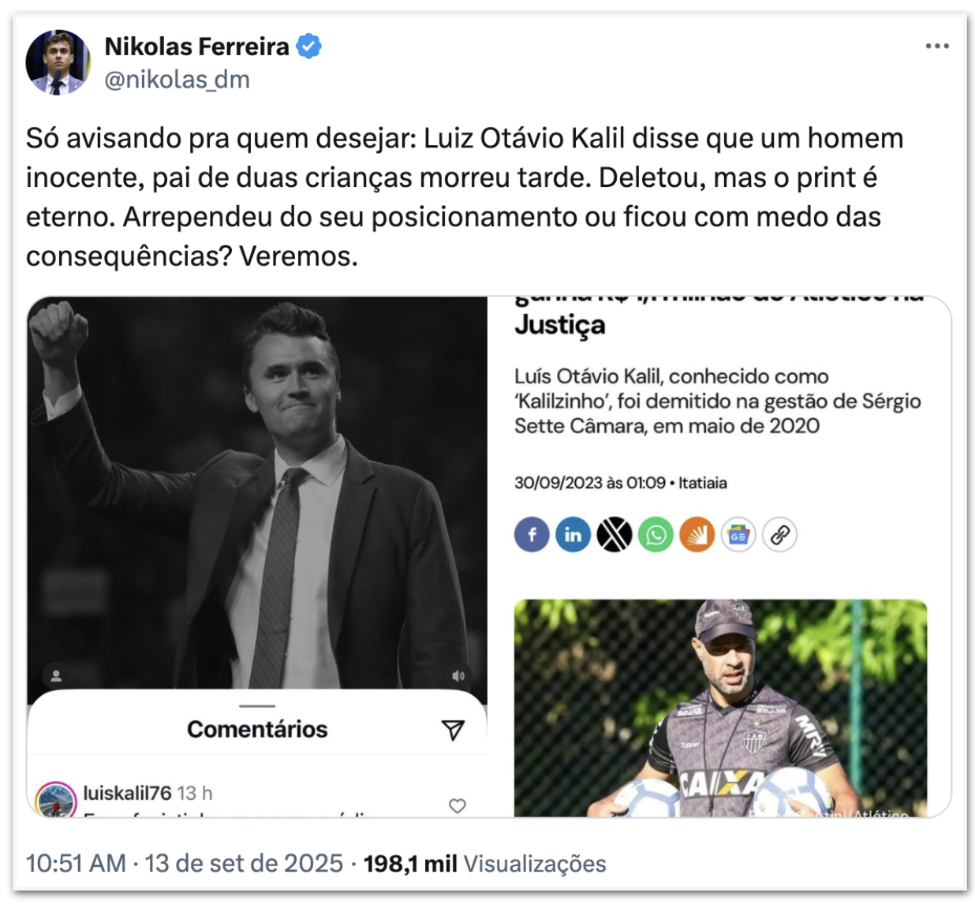The height and width of the screenshot is (904, 975).
Task: Open the three-dot more options menu
Action: [x=937, y=47]
